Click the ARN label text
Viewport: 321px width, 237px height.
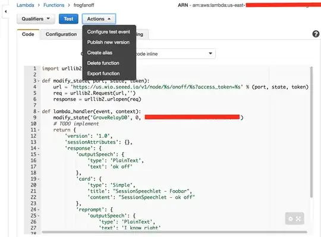pyautogui.click(x=183, y=5)
